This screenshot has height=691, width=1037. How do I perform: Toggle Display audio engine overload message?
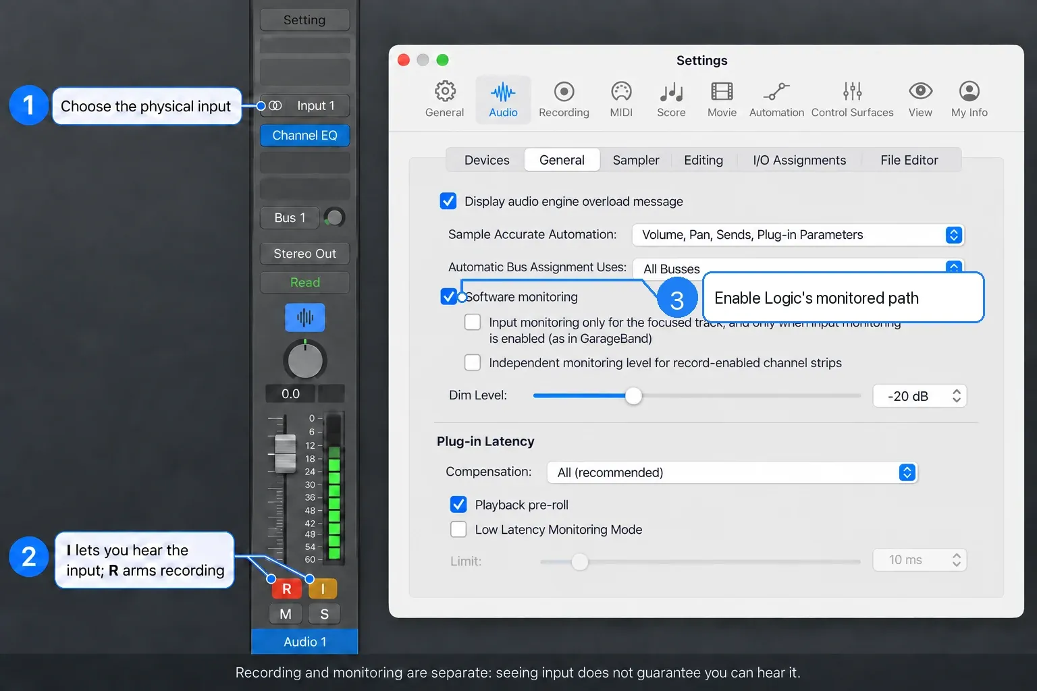(x=448, y=201)
